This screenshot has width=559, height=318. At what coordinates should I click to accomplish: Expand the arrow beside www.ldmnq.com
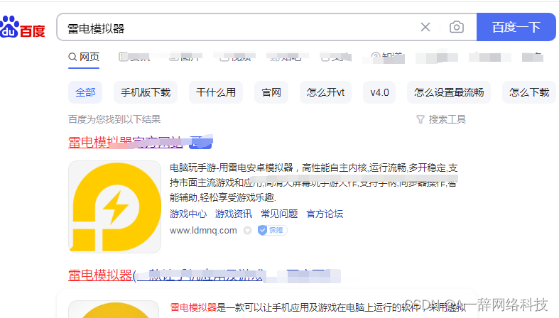(x=247, y=231)
